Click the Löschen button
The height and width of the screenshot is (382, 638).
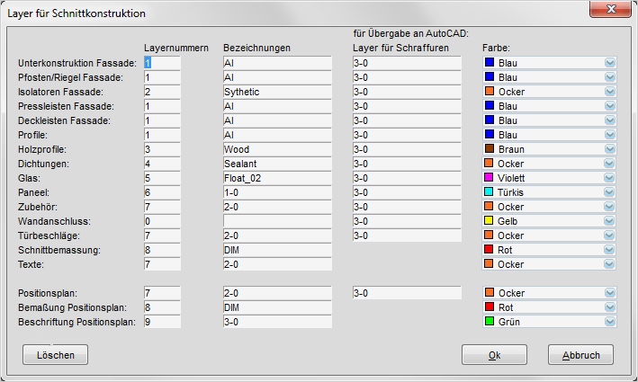[55, 355]
